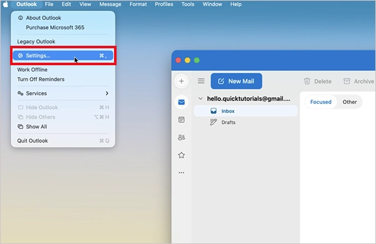Click the hello.quicktutorials@gmail account name
Viewport: 376px width, 244px height.
click(249, 98)
